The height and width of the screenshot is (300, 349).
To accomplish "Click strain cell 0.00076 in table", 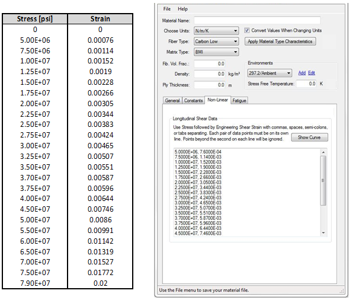I will coord(100,40).
